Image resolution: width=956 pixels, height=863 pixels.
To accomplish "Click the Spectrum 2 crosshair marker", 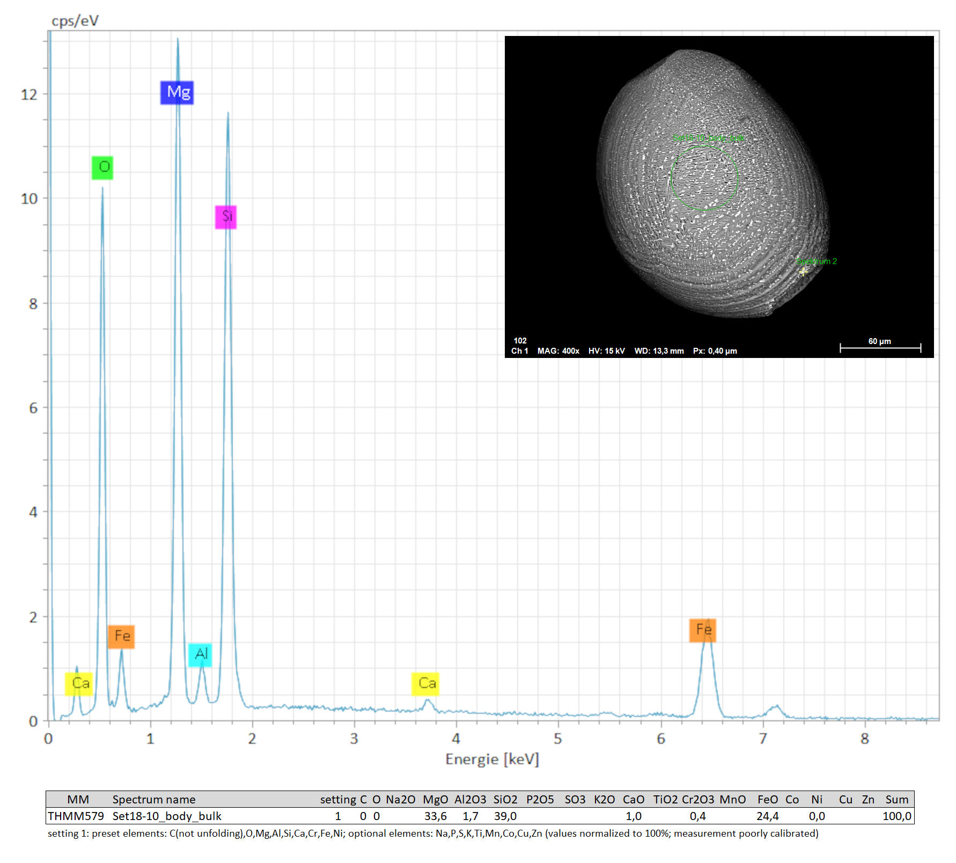I will [x=803, y=272].
